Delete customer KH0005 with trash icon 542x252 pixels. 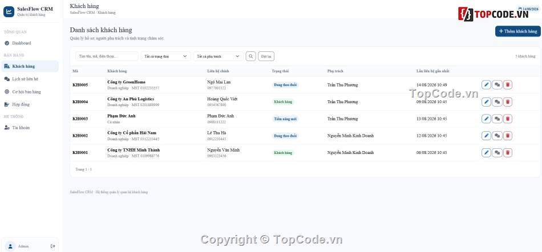point(507,85)
